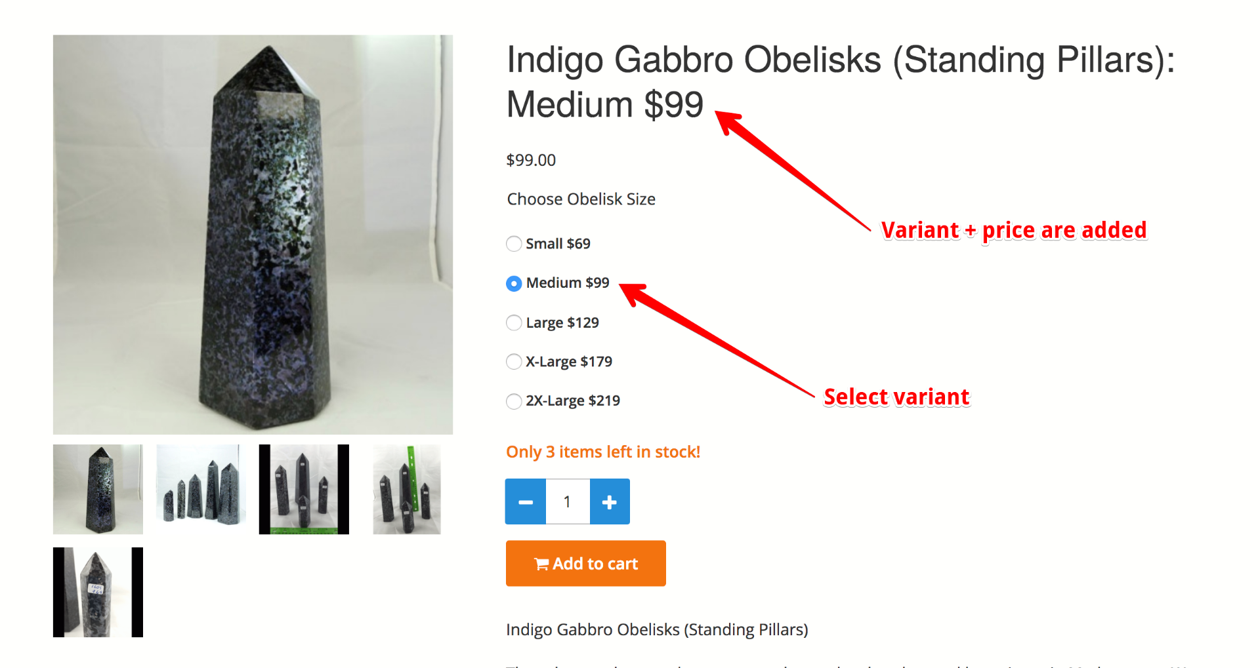
Task: Click the plus quantity button
Action: (610, 501)
